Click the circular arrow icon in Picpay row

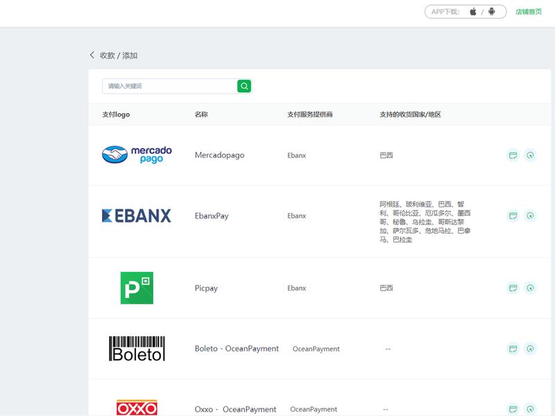[x=530, y=288]
